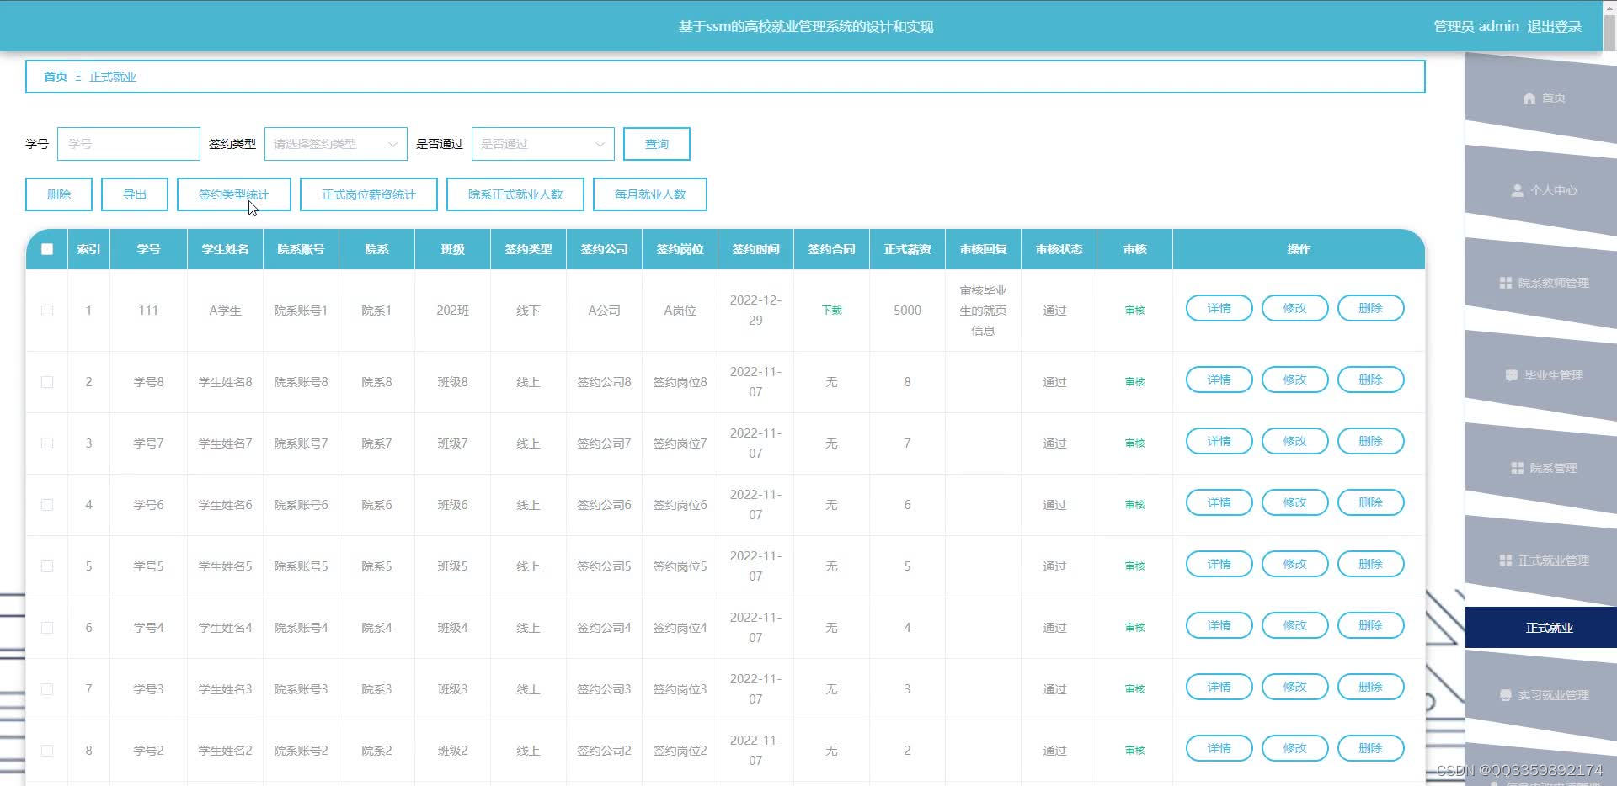
Task: Open 个人中心 sidebar menu
Action: 1541,190
